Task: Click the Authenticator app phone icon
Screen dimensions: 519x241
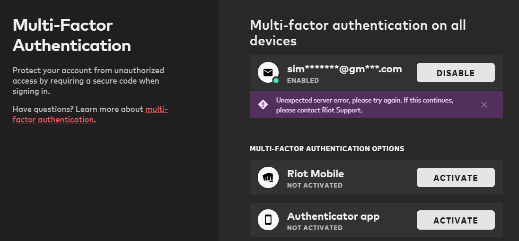Action: pyautogui.click(x=268, y=220)
